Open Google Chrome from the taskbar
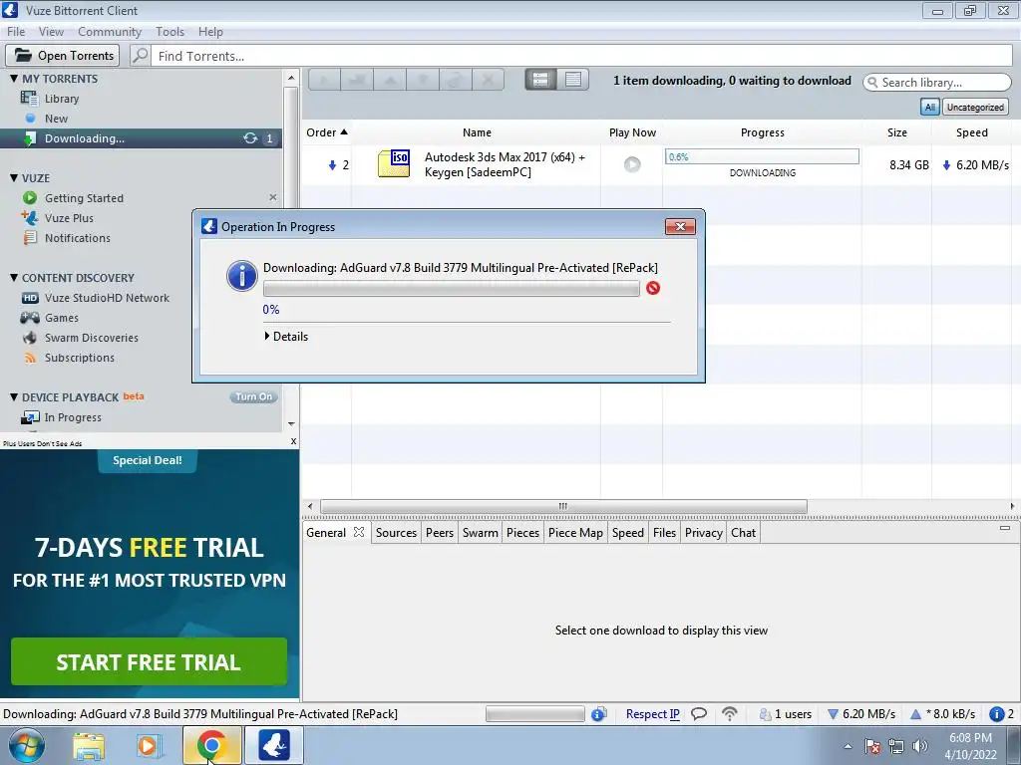1021x765 pixels. click(211, 745)
